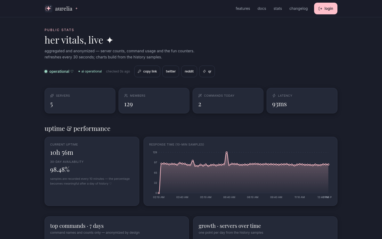Click the members people icon

tap(126, 96)
